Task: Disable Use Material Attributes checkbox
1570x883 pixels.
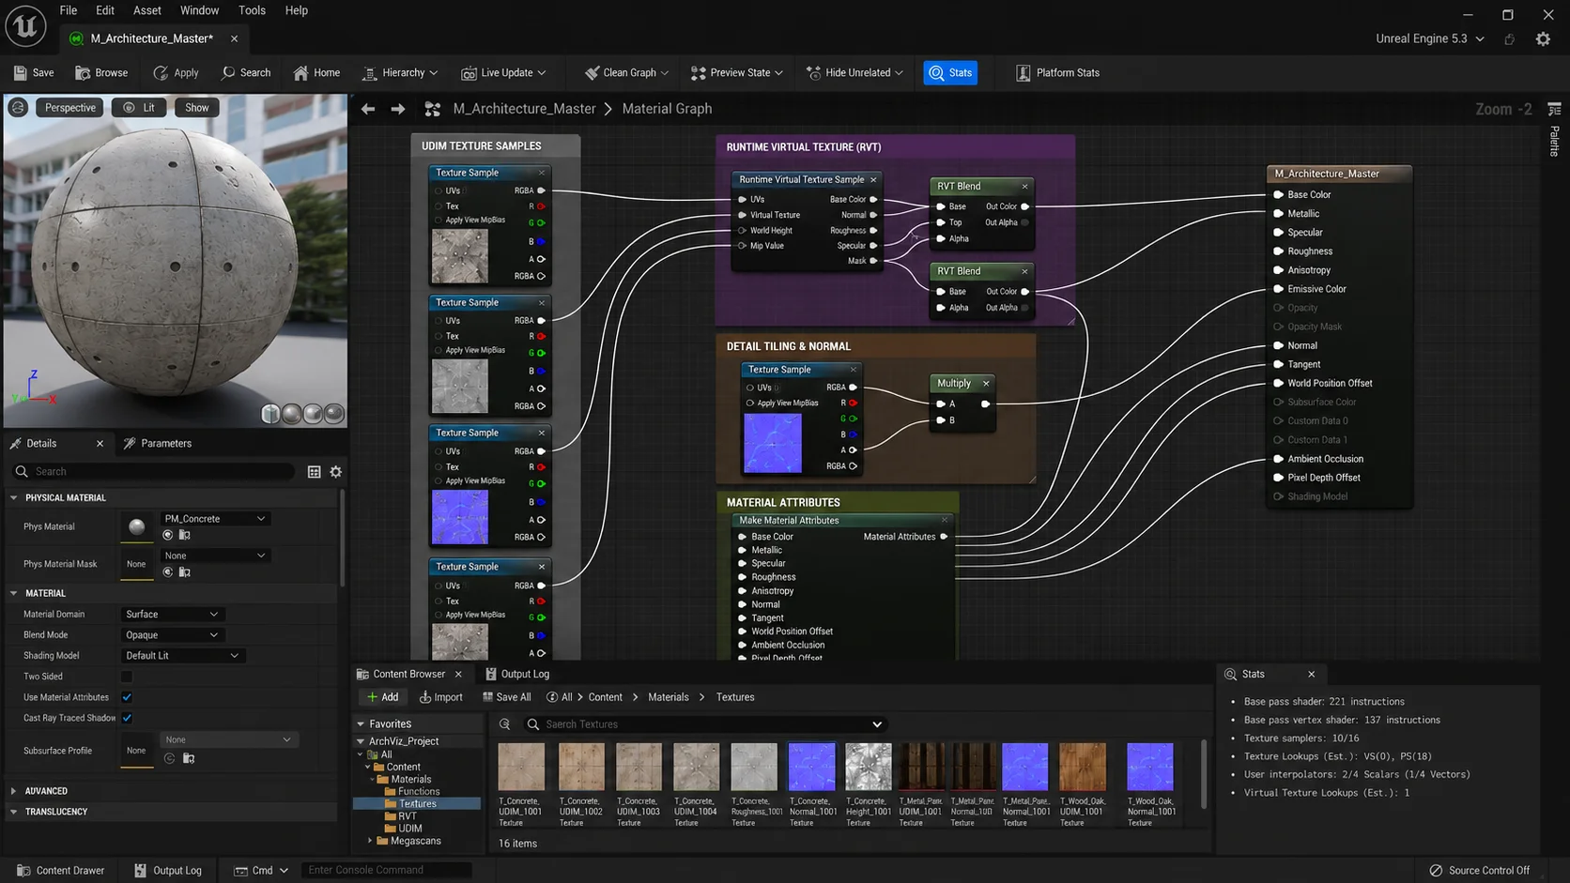Action: pos(127,697)
